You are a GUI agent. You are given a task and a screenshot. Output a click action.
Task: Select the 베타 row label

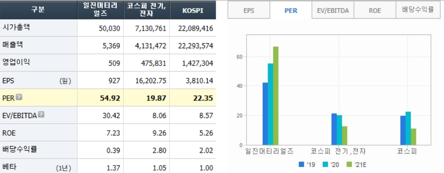coord(9,167)
